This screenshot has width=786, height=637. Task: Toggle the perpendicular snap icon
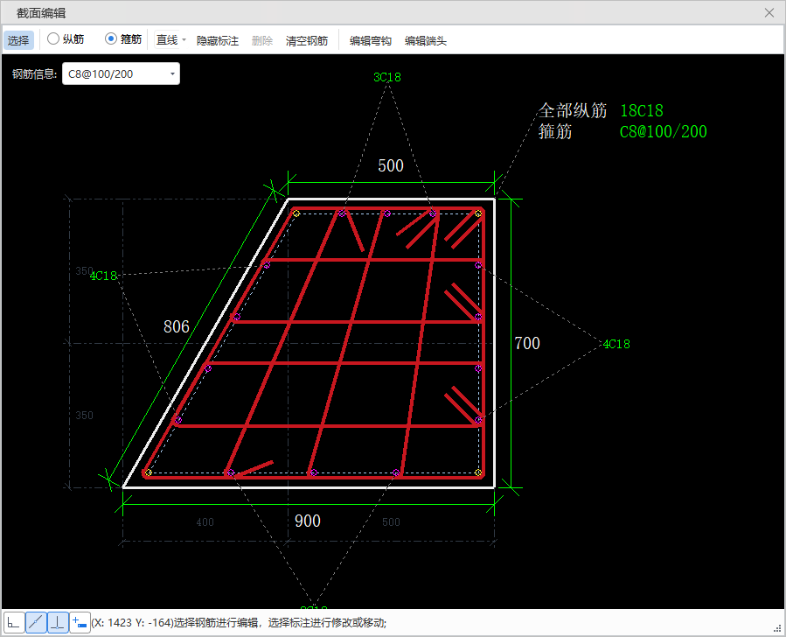pos(59,622)
